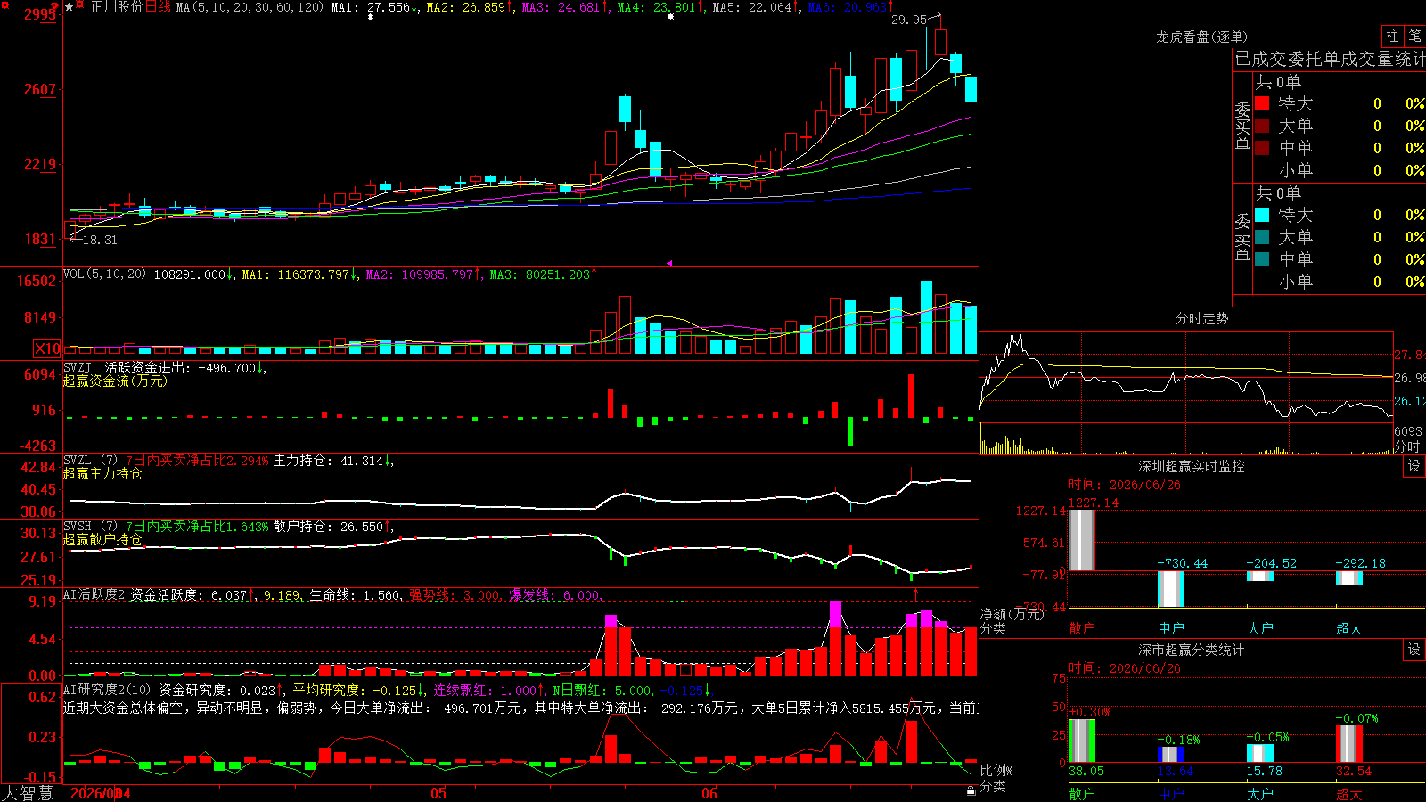The height and width of the screenshot is (802, 1426).
Task: Click the 超大 label in 深市超赢分类统计
Action: pos(1349,793)
